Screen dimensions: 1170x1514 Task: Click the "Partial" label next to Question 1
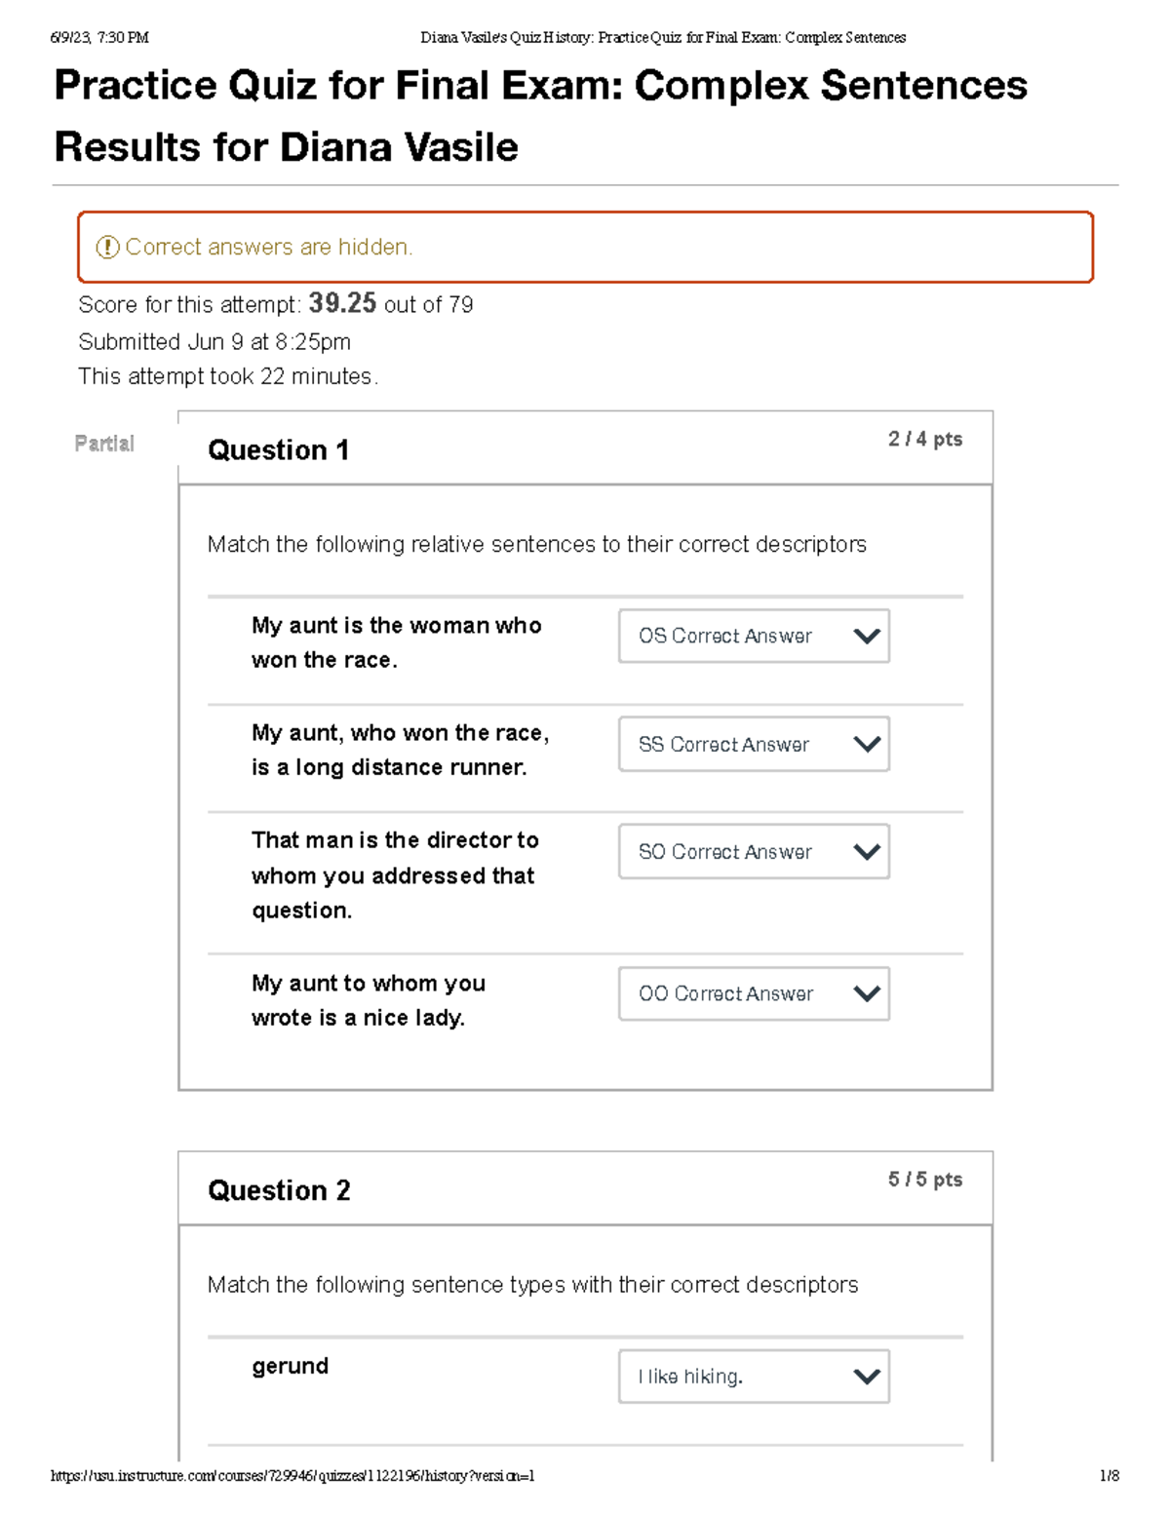click(x=104, y=444)
